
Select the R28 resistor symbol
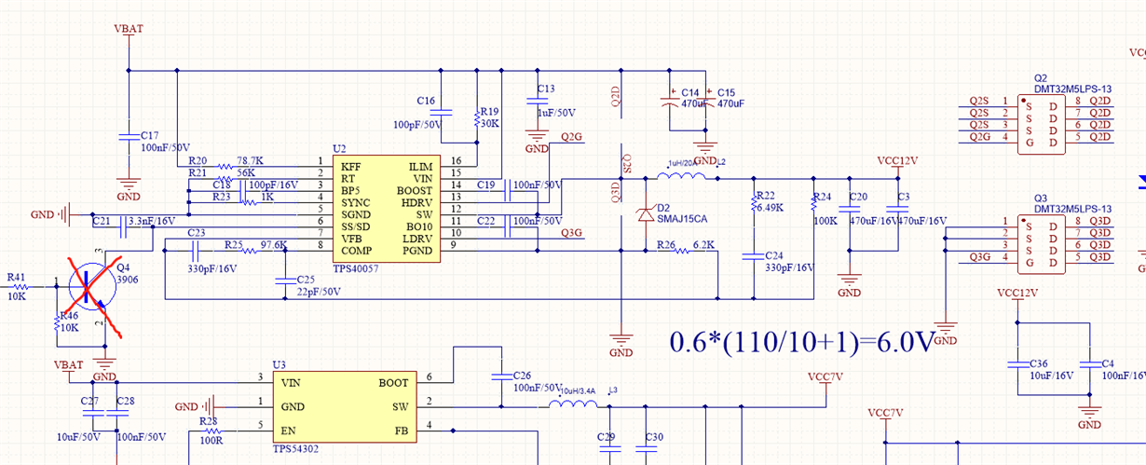212,430
